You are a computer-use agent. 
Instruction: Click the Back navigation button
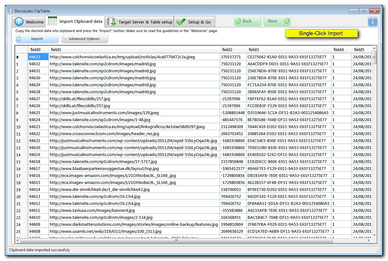click(247, 21)
